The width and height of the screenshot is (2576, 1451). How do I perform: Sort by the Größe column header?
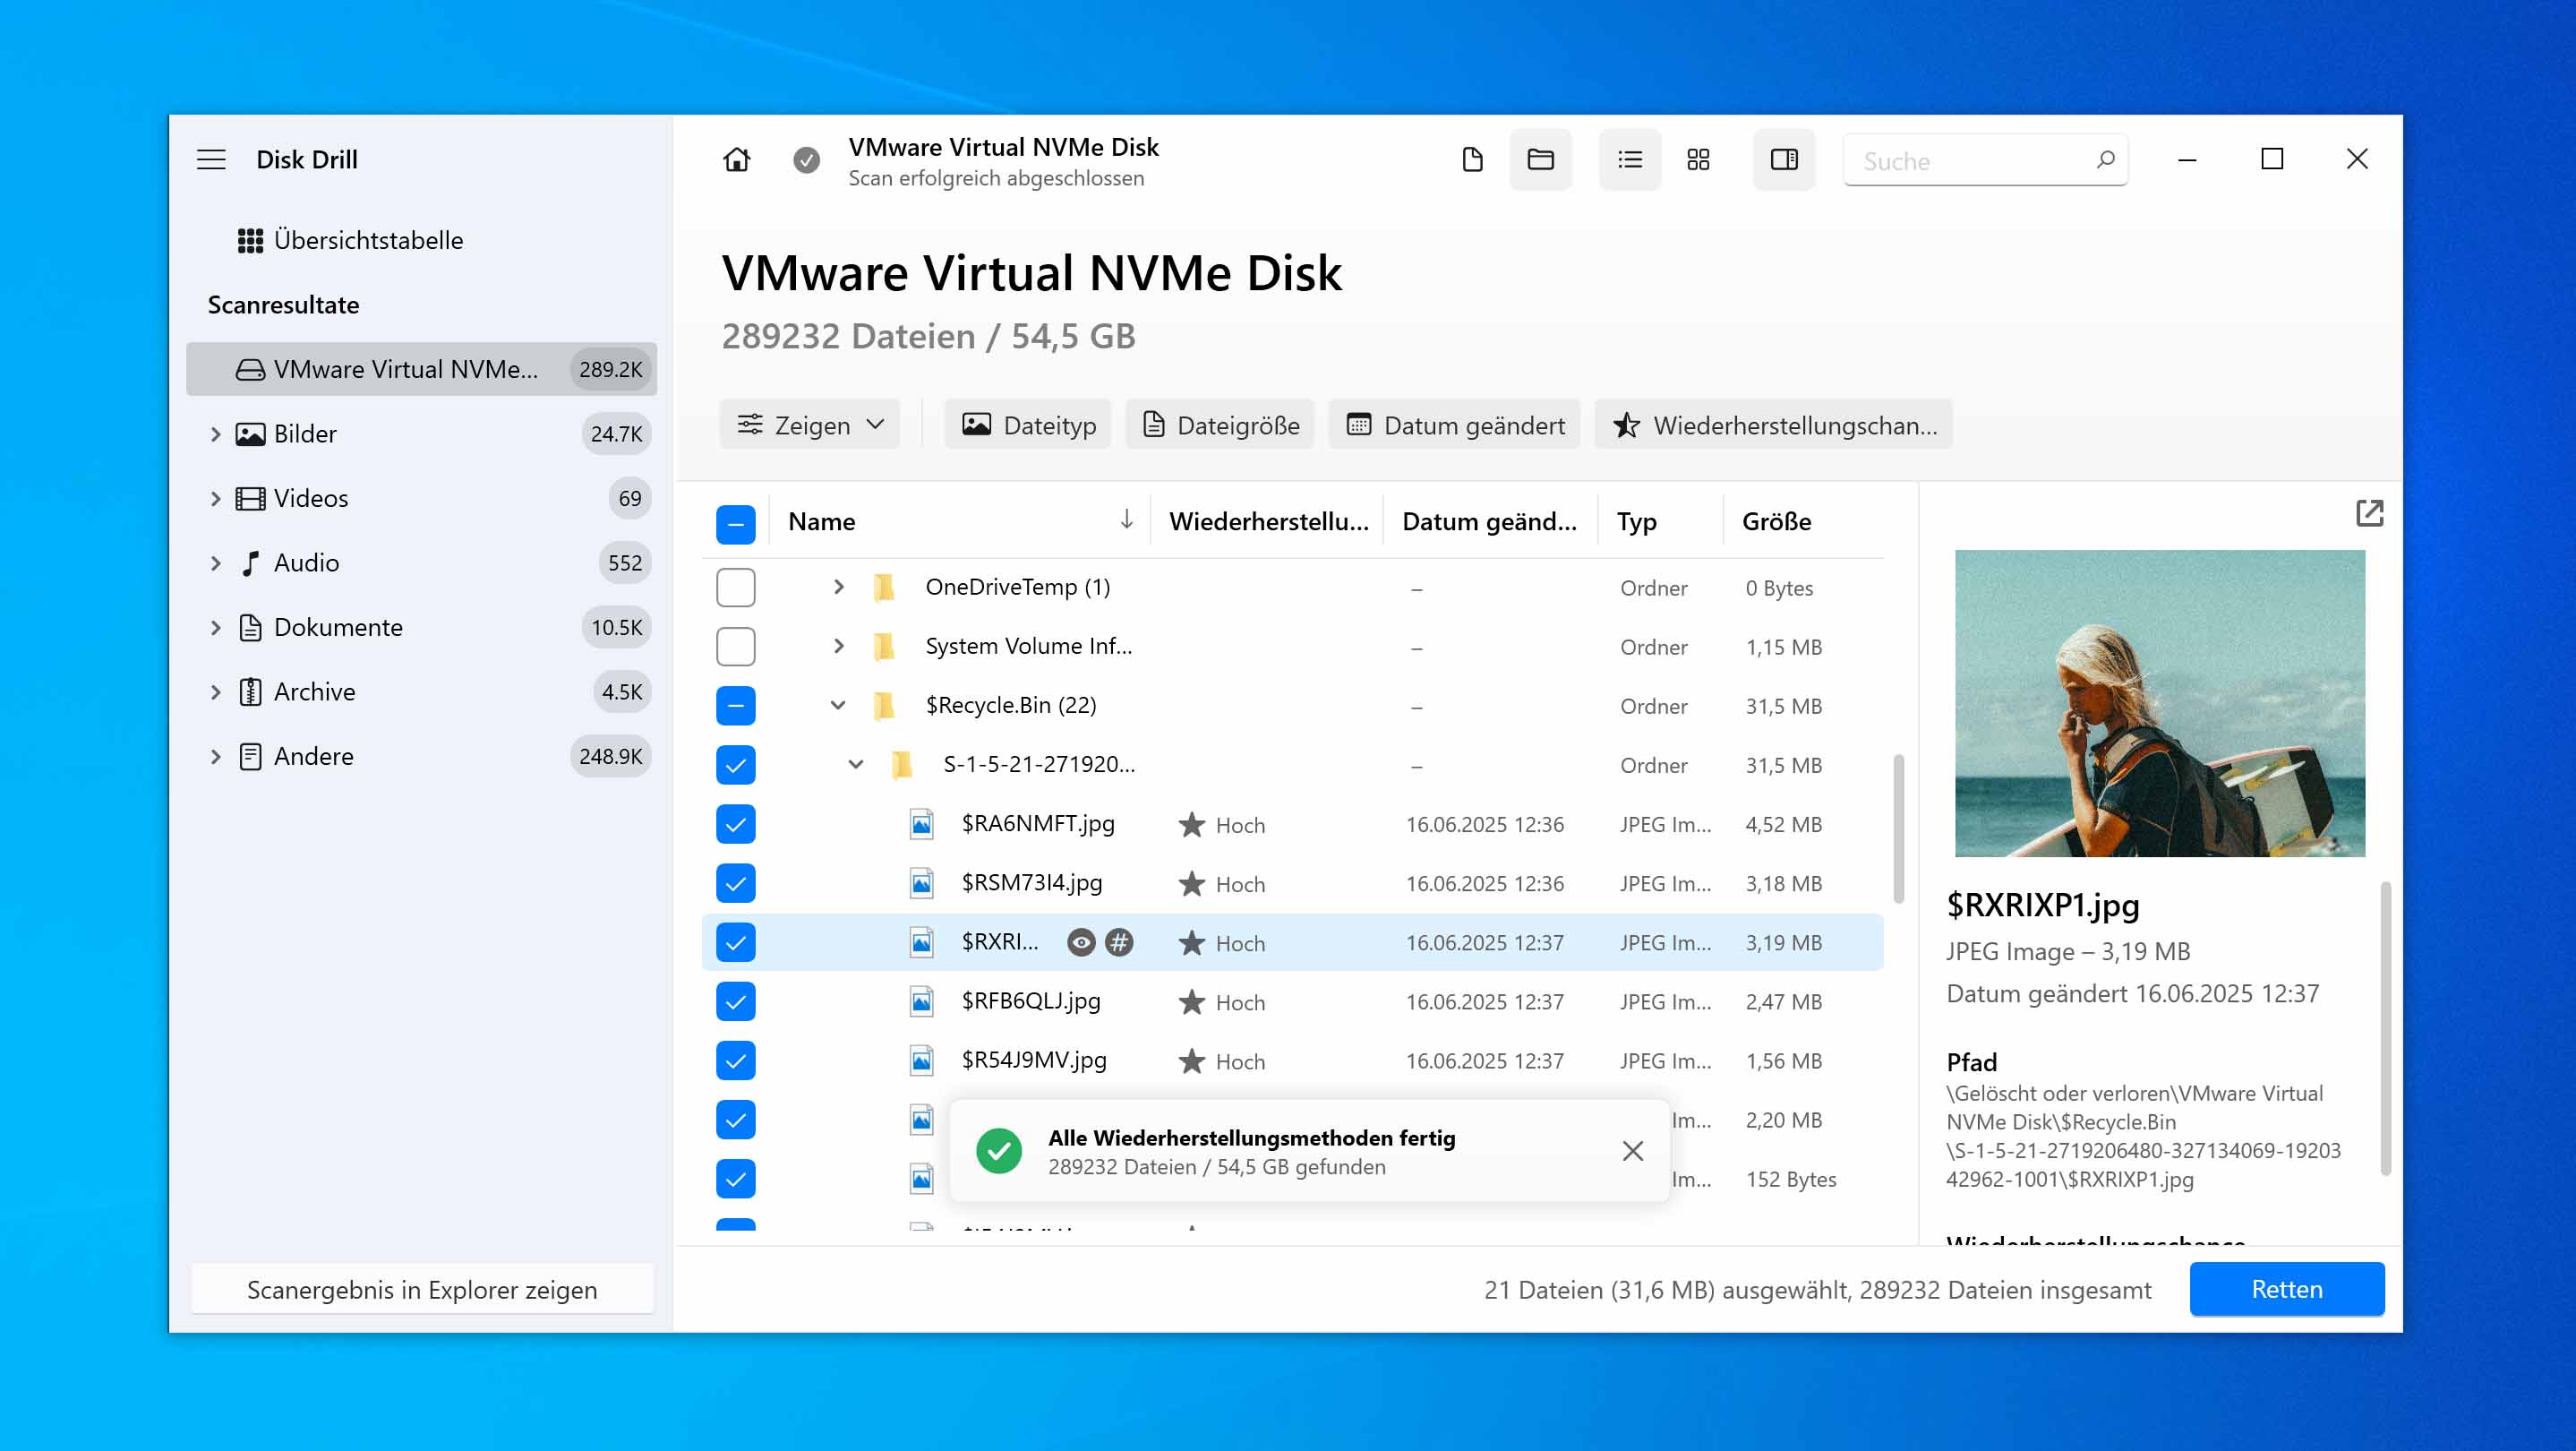[x=1776, y=521]
